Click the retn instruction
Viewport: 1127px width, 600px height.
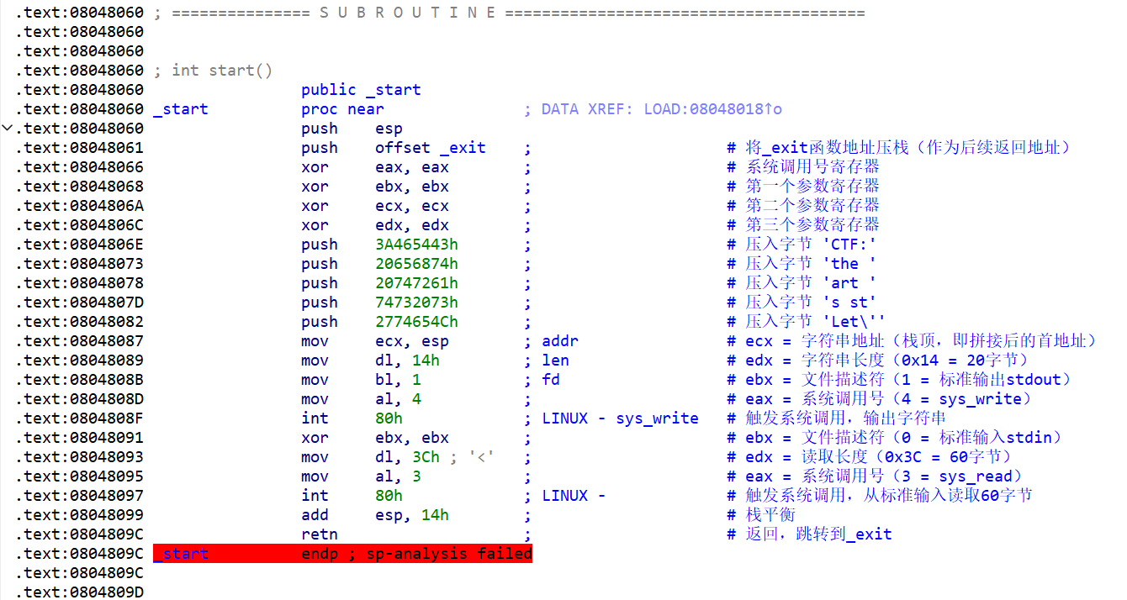pyautogui.click(x=320, y=534)
